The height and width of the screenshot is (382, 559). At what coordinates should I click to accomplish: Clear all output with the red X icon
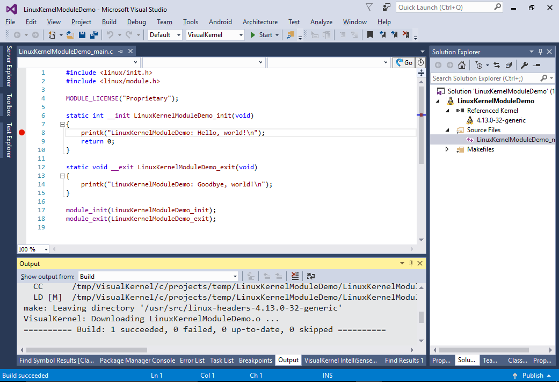tap(295, 276)
